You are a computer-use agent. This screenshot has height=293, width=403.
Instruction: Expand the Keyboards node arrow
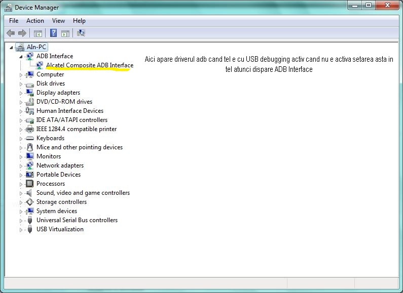click(x=21, y=139)
